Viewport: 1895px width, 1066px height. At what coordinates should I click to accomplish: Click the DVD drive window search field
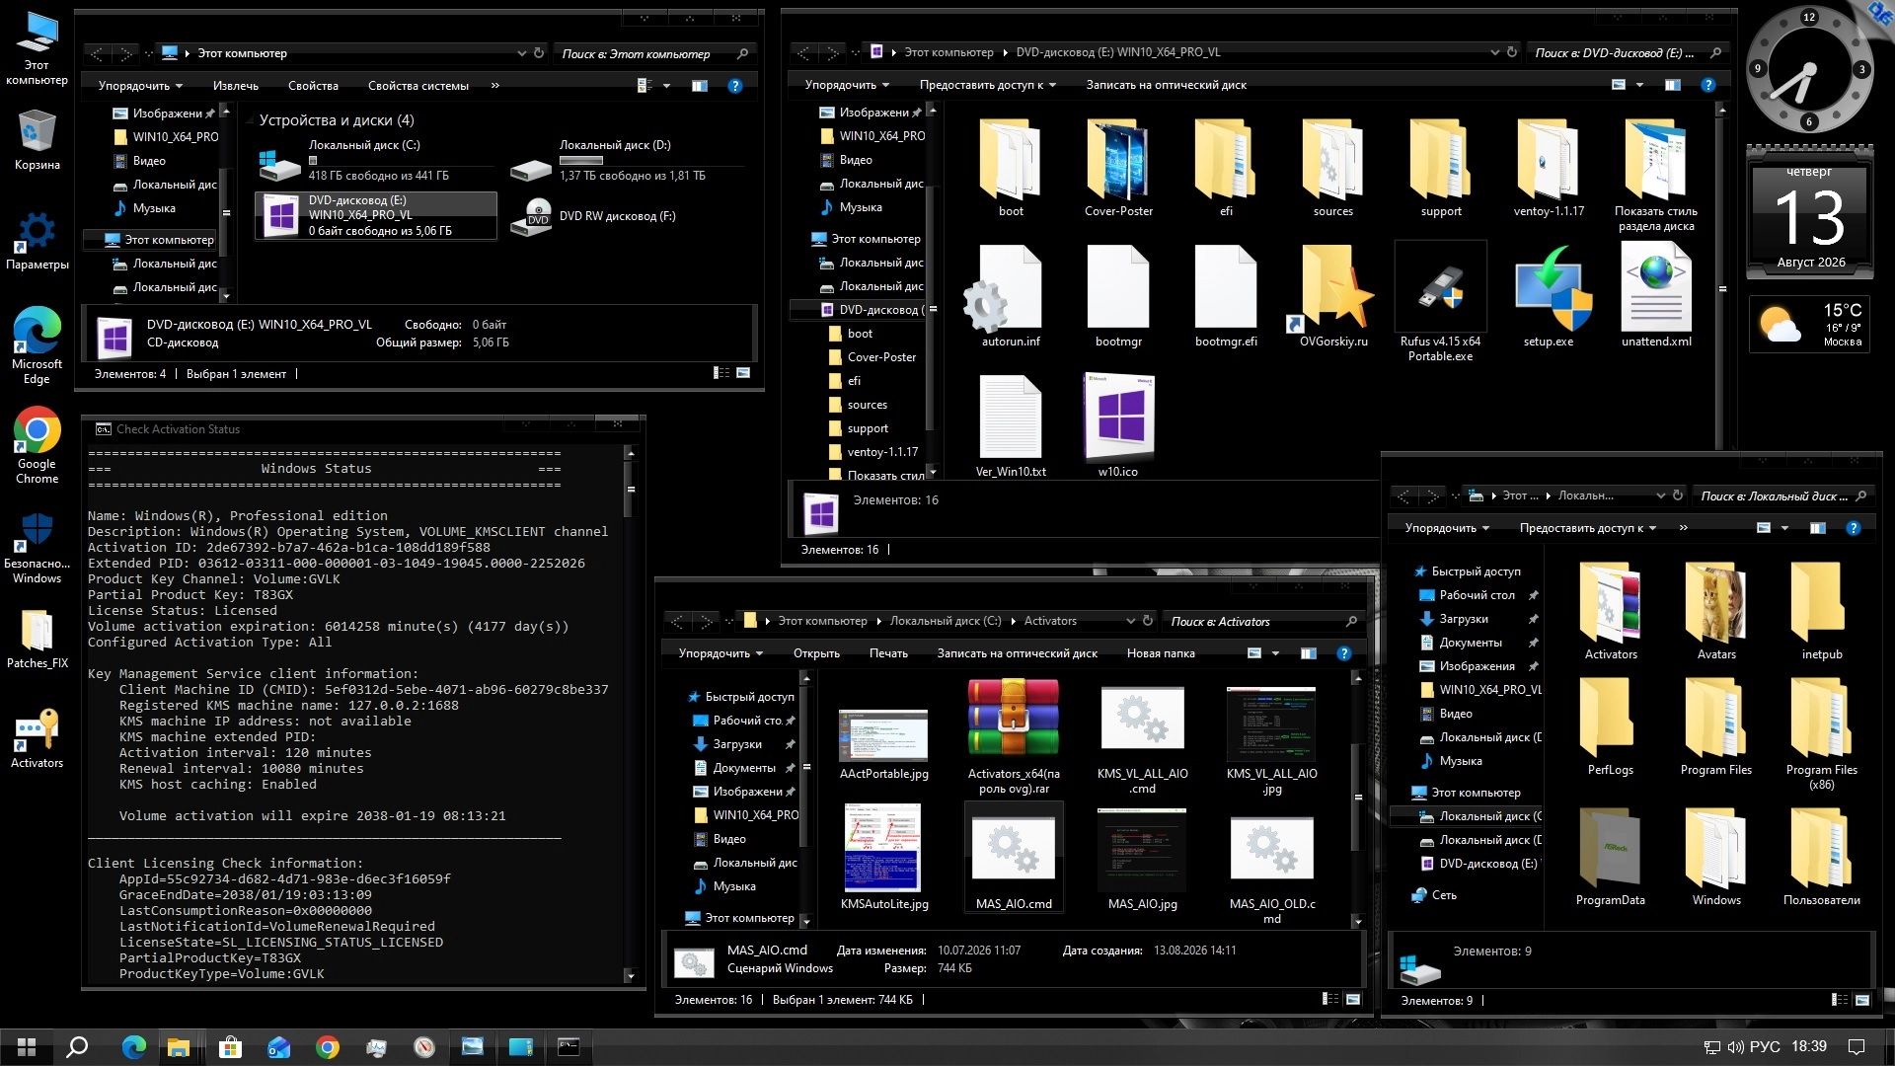pyautogui.click(x=1628, y=52)
